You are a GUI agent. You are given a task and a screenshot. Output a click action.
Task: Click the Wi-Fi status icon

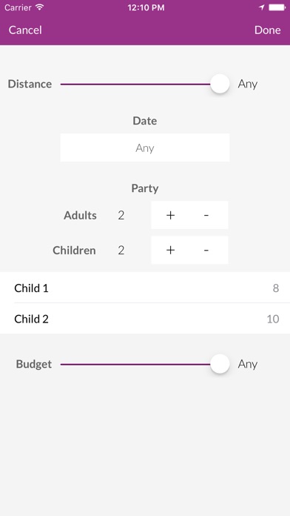click(x=40, y=7)
